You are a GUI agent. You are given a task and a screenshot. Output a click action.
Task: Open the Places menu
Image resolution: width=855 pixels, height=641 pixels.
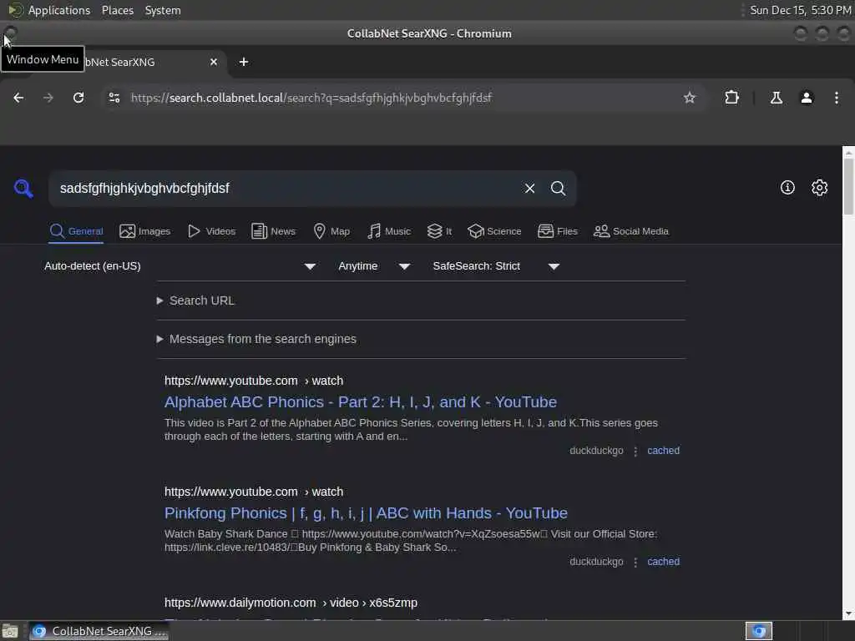click(x=118, y=10)
